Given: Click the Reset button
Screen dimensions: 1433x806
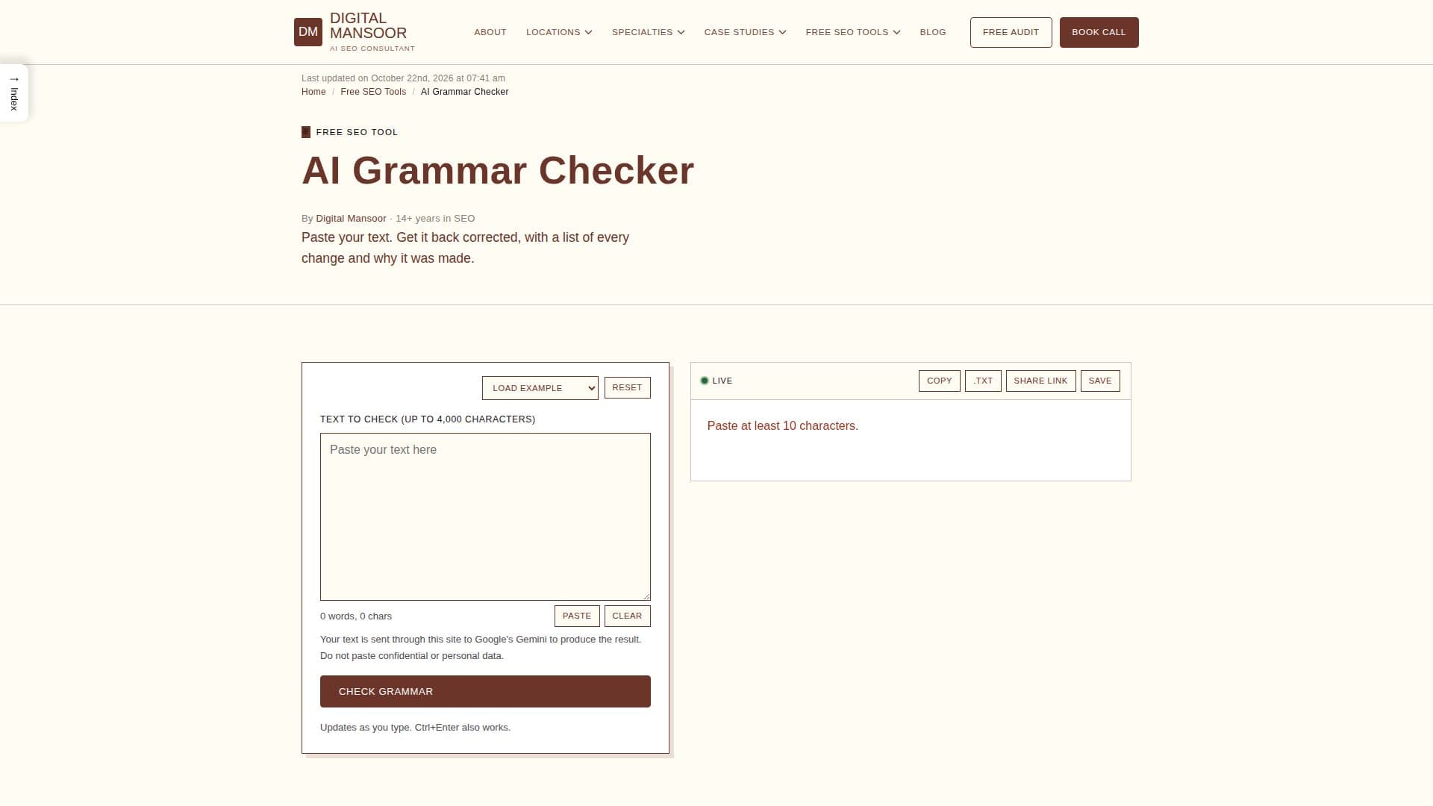Looking at the screenshot, I should pos(627,387).
